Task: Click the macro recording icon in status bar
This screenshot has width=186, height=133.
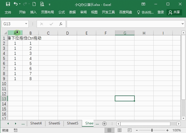Action: tap(15, 130)
